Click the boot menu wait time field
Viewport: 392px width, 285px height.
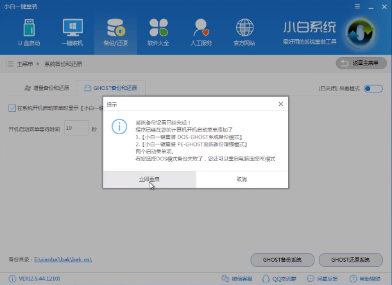(76, 128)
